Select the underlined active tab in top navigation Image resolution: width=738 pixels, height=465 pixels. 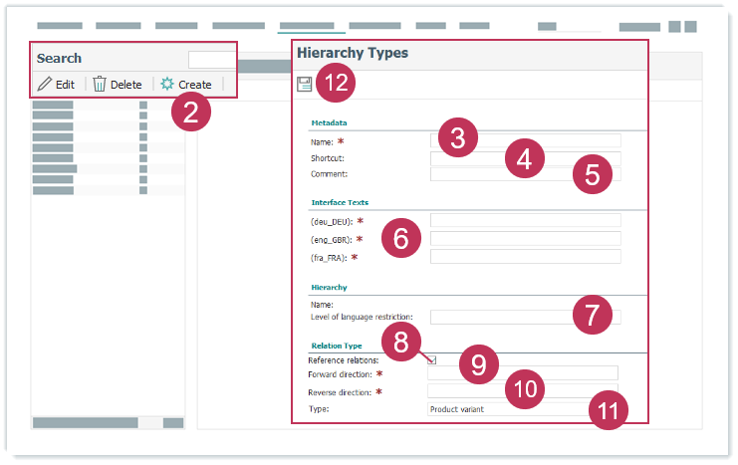(x=312, y=27)
